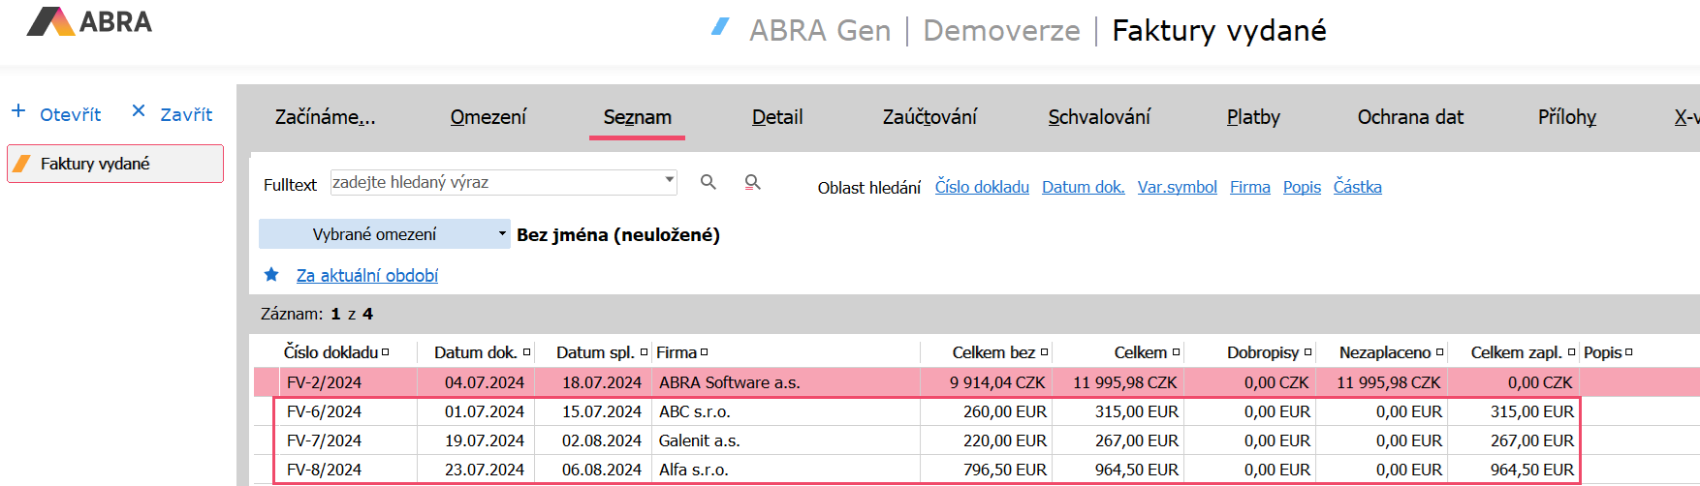This screenshot has width=1700, height=486.
Task: Click the fulltext search magnifier icon
Action: [x=708, y=182]
